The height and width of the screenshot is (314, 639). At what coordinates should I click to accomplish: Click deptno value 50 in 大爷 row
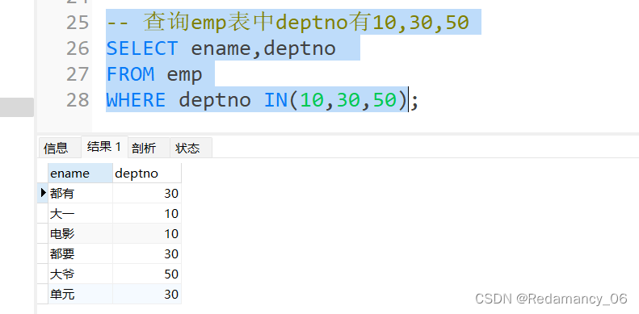(x=147, y=274)
